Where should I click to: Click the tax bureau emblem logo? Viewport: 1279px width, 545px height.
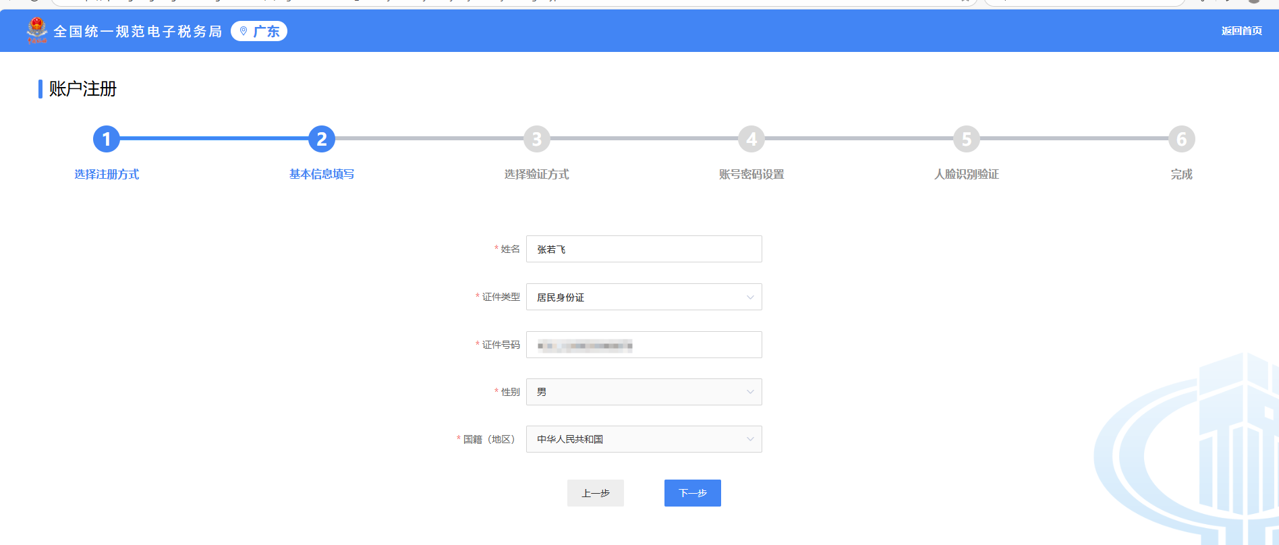tap(37, 30)
